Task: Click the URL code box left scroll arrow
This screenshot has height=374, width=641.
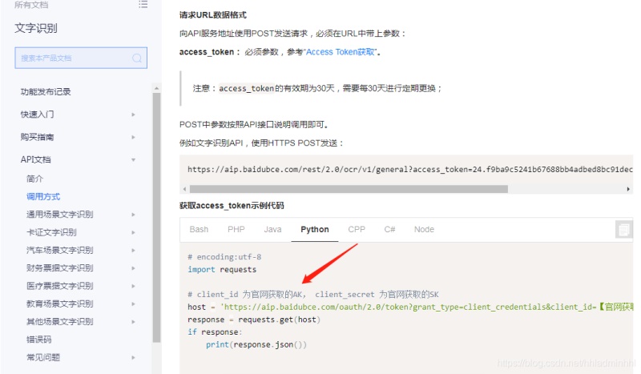Action: pos(184,189)
